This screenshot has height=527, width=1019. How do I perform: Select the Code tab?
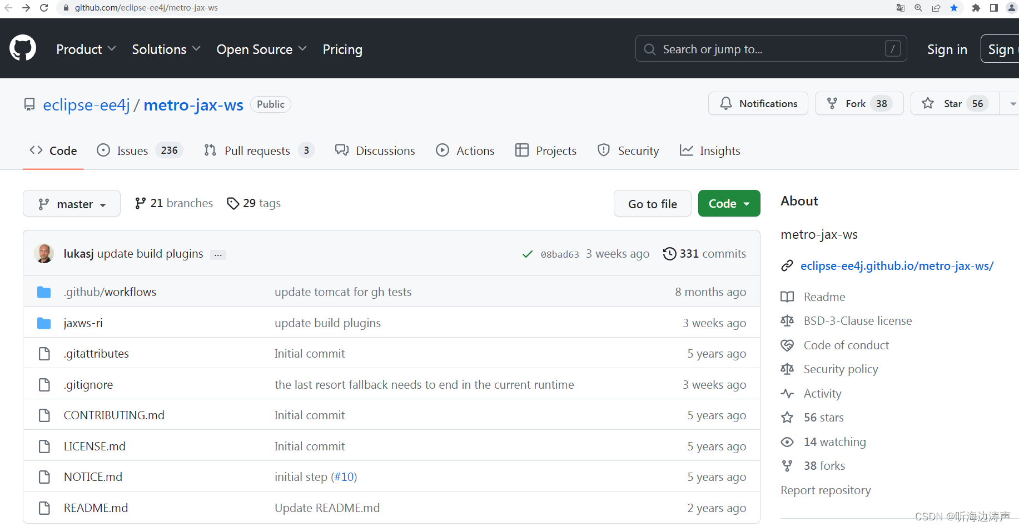(53, 150)
